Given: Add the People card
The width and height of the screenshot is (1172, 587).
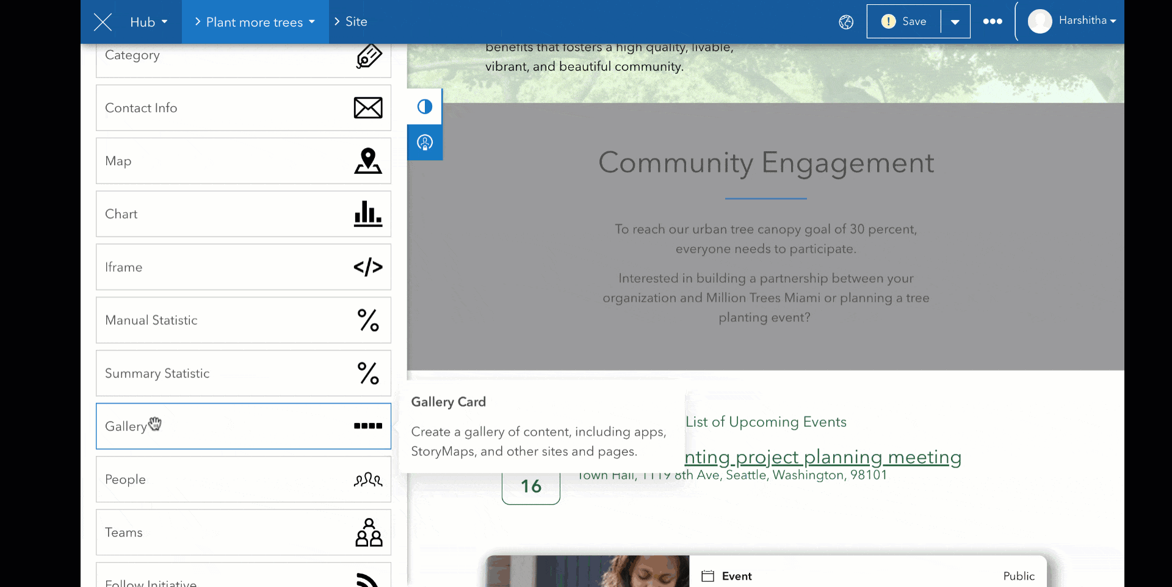Looking at the screenshot, I should point(244,479).
